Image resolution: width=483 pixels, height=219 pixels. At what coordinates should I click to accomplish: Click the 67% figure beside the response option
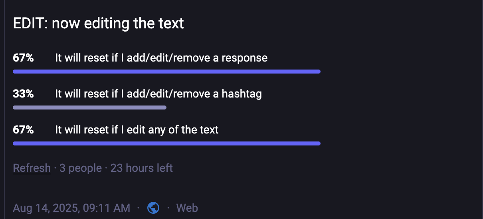tap(23, 58)
